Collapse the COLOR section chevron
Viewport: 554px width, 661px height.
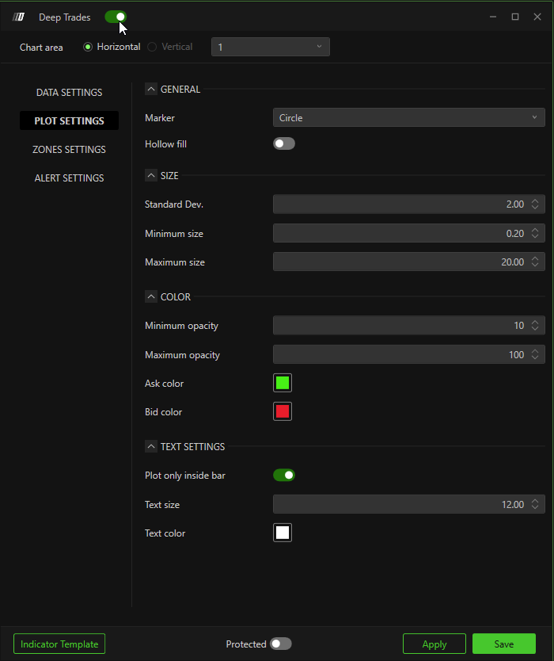click(x=151, y=297)
